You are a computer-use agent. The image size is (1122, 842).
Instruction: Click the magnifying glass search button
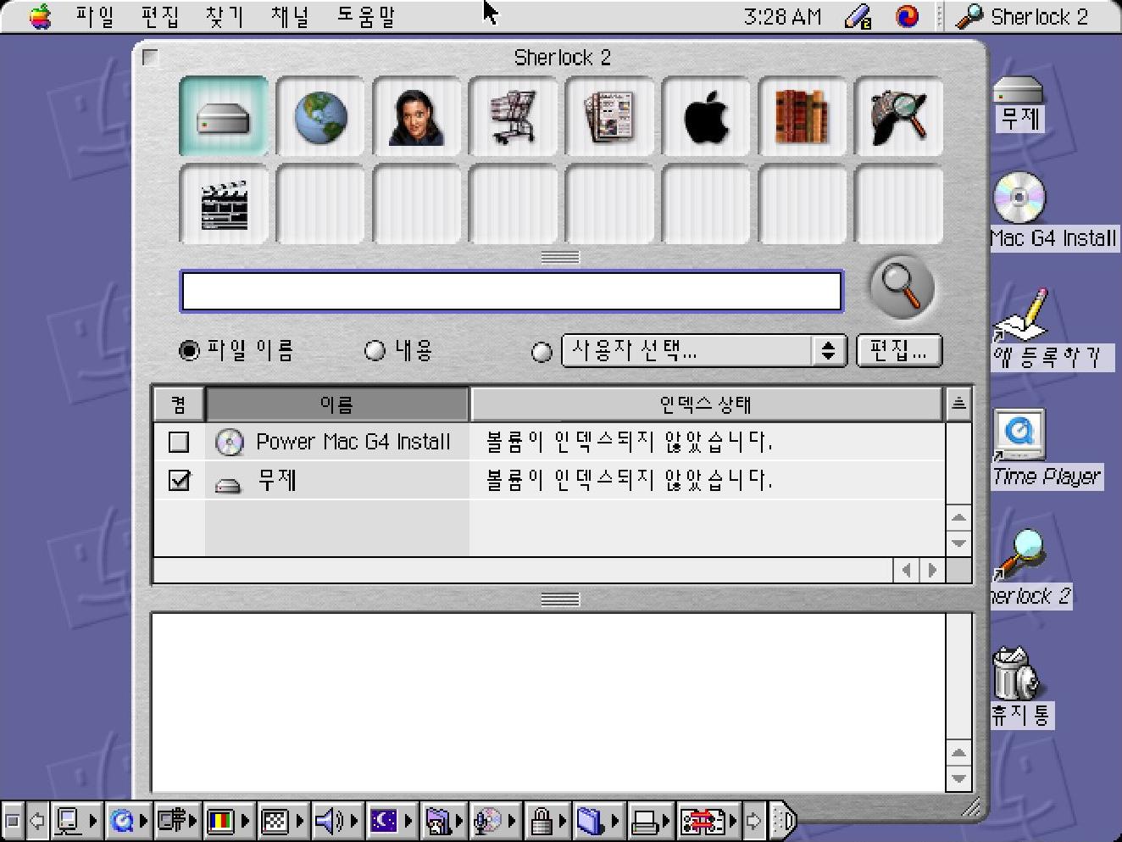point(903,288)
